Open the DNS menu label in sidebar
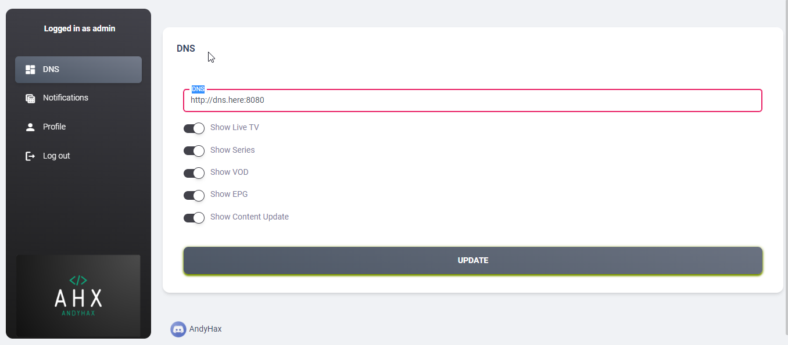 coord(51,70)
